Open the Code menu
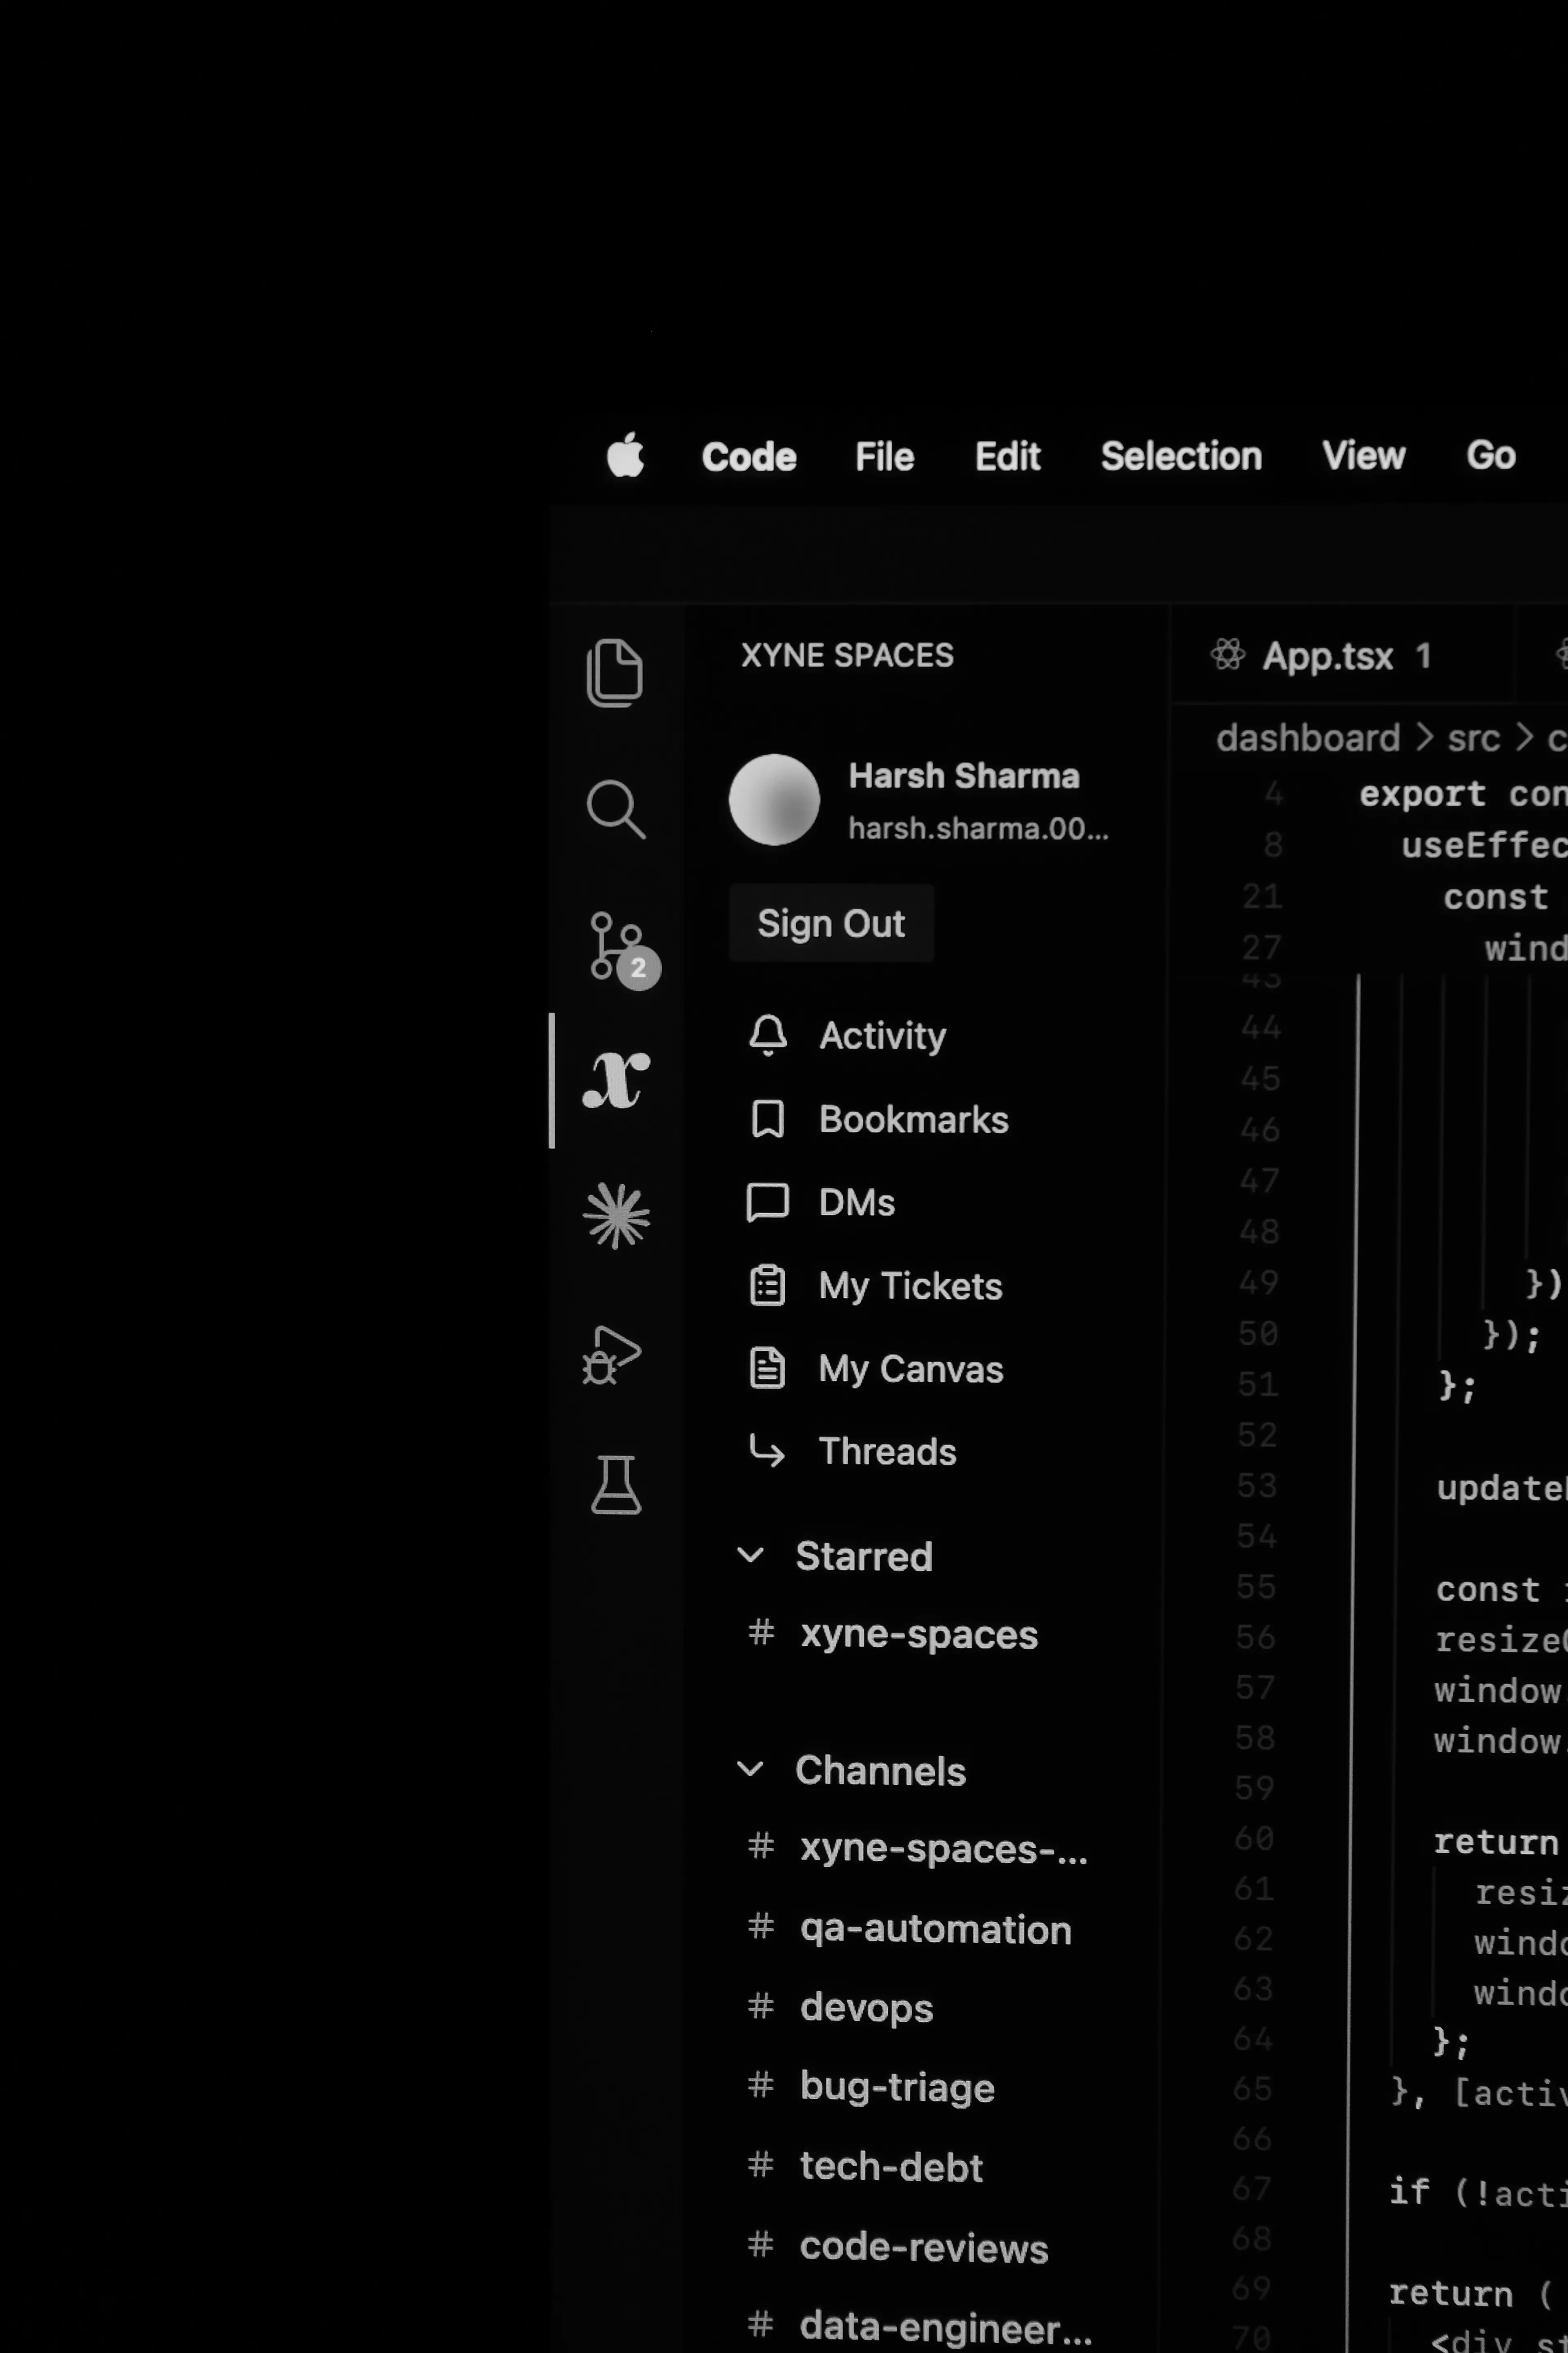Screen dimensions: 1568x2353 (x=749, y=457)
